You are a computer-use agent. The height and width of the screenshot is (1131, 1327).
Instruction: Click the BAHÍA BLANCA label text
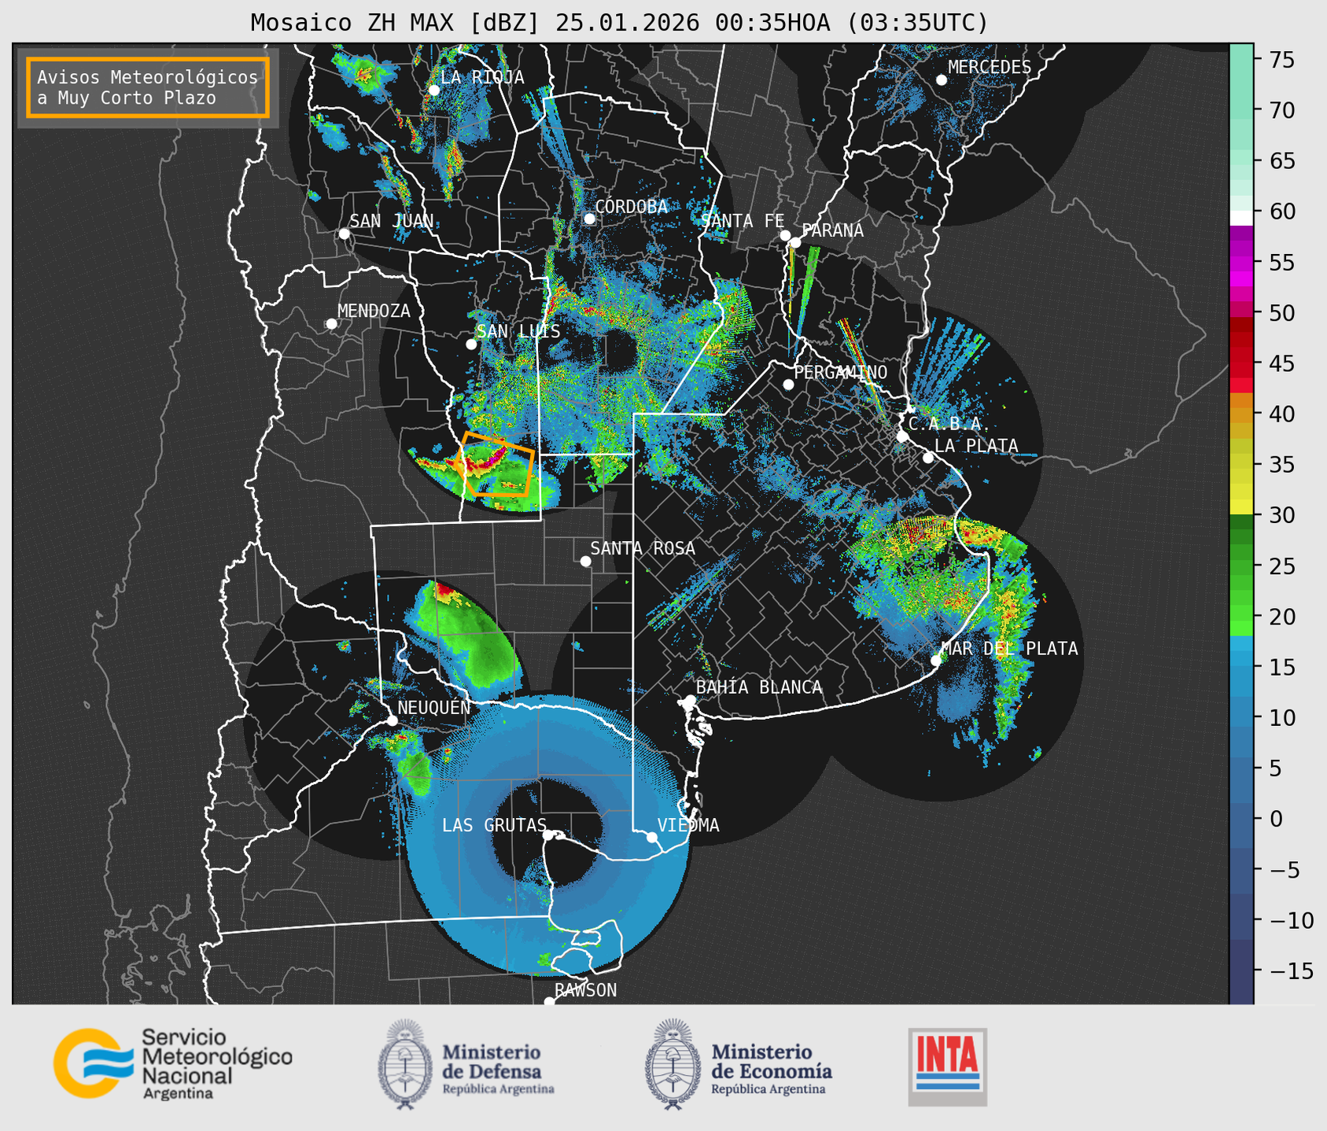coord(759,687)
